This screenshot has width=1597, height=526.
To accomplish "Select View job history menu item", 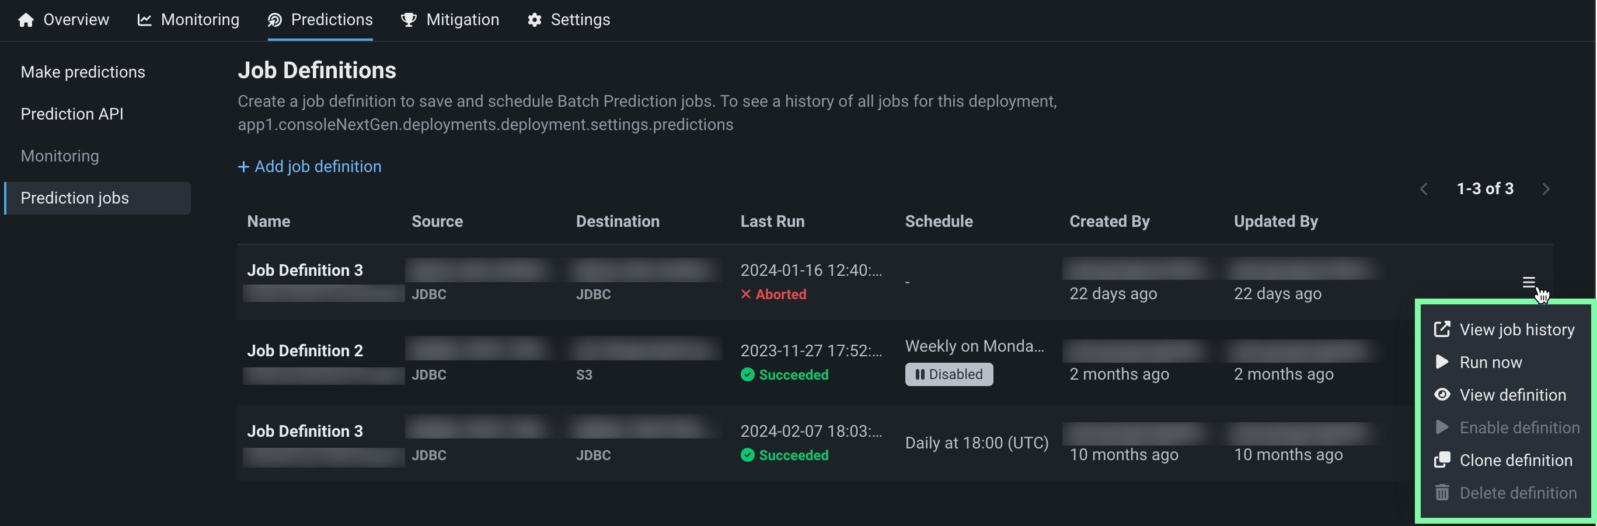I will pos(1516,329).
